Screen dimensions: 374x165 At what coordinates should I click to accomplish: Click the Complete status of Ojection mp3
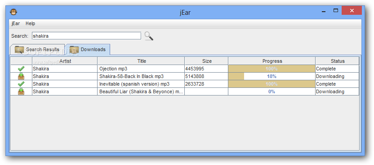(x=326, y=69)
